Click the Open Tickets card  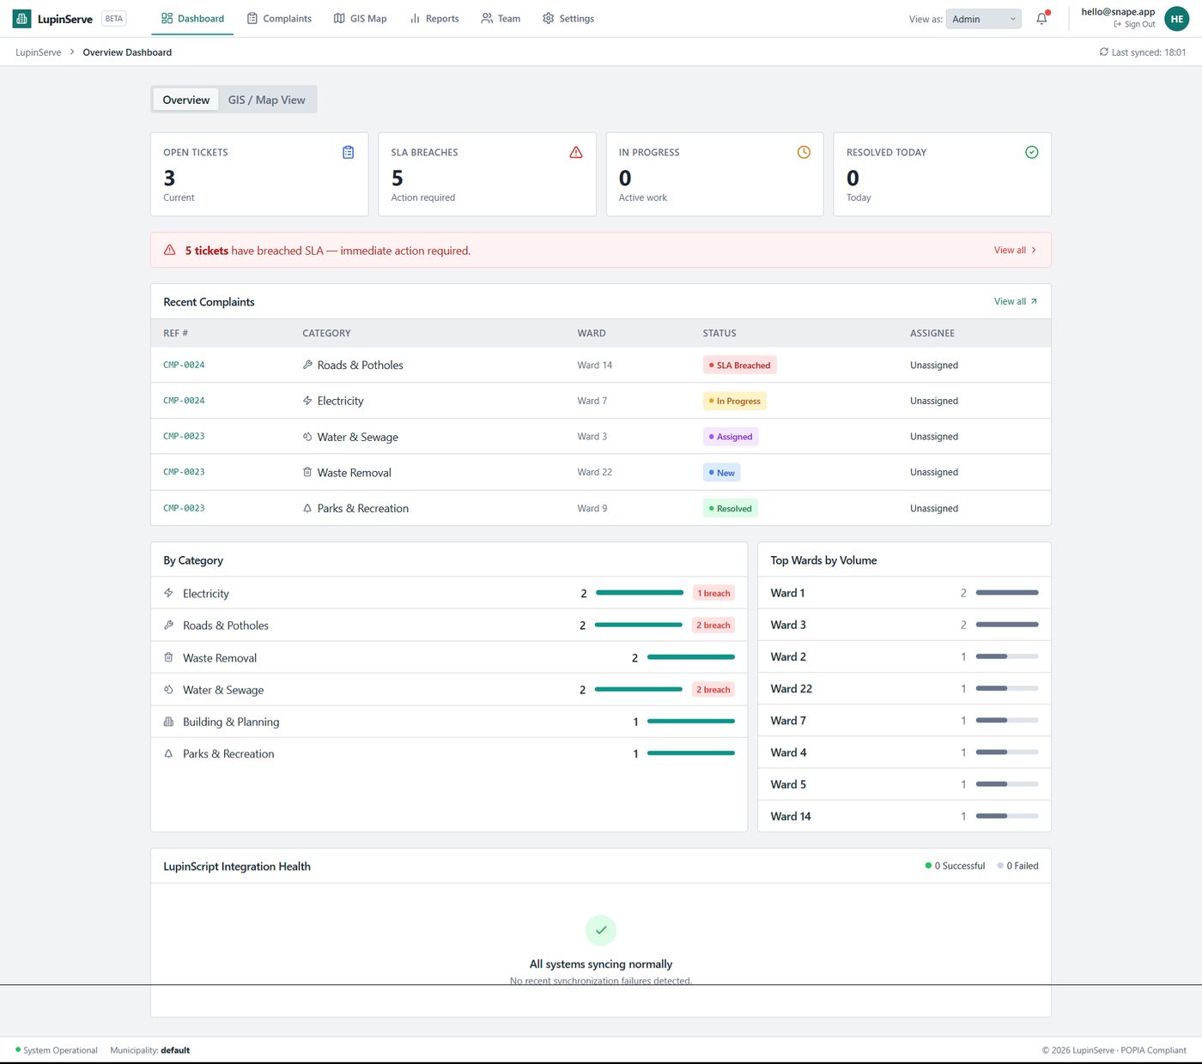[259, 174]
